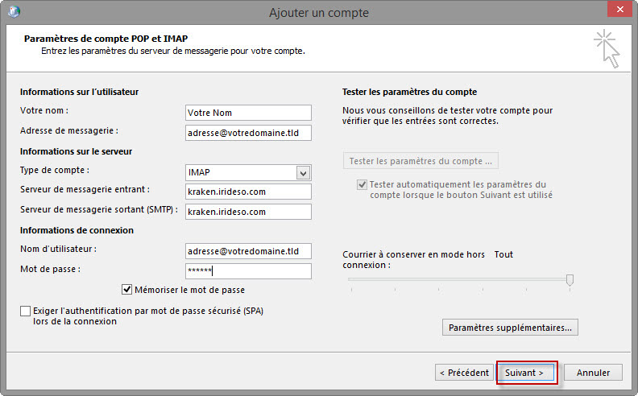
Task: Enable the SPA secure authentication checkbox
Action: [x=26, y=311]
